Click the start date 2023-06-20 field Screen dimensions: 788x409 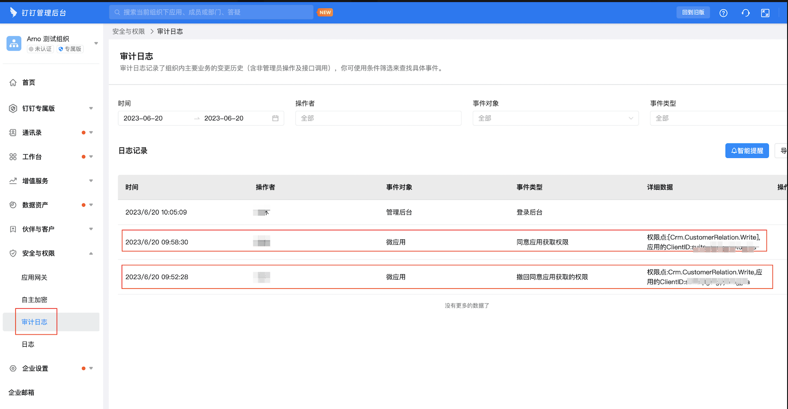click(143, 118)
